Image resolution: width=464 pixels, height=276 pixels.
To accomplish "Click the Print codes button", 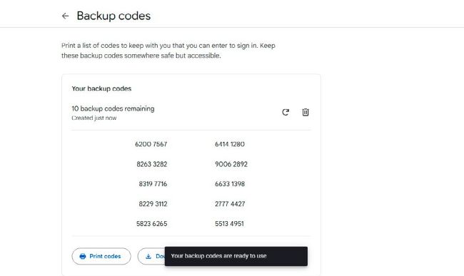I will tap(101, 256).
